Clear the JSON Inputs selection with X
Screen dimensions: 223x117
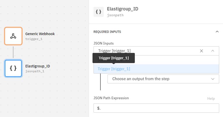click(x=201, y=51)
